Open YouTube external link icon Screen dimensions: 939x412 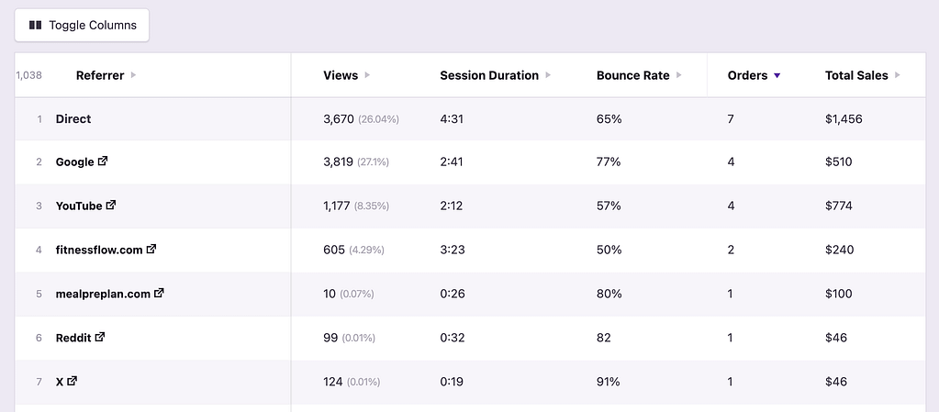(x=111, y=206)
